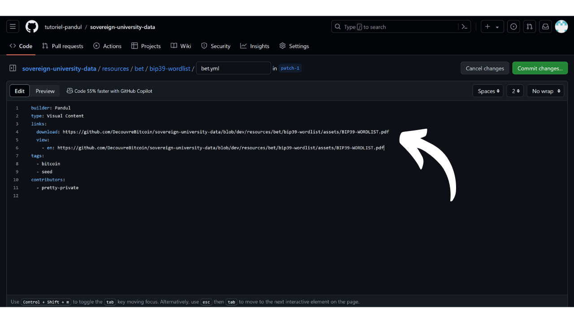
Task: Select the Edit mode toggle
Action: [x=20, y=91]
